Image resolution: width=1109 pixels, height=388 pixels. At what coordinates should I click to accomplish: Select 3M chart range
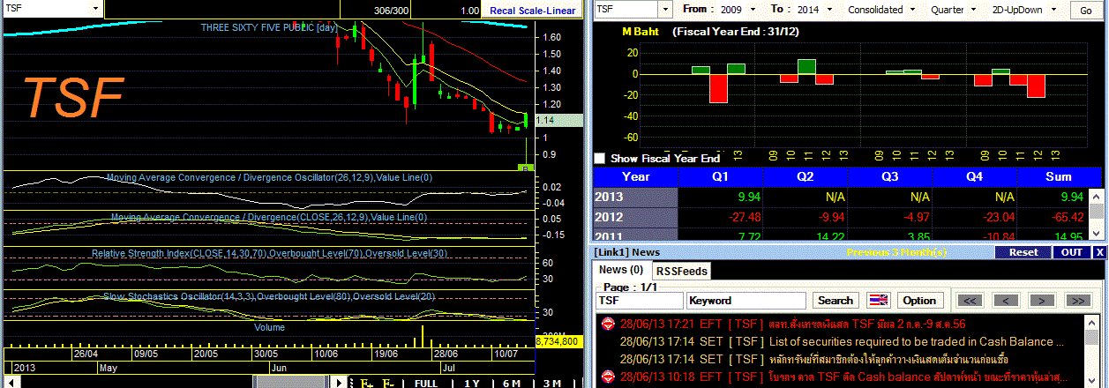pos(551,384)
